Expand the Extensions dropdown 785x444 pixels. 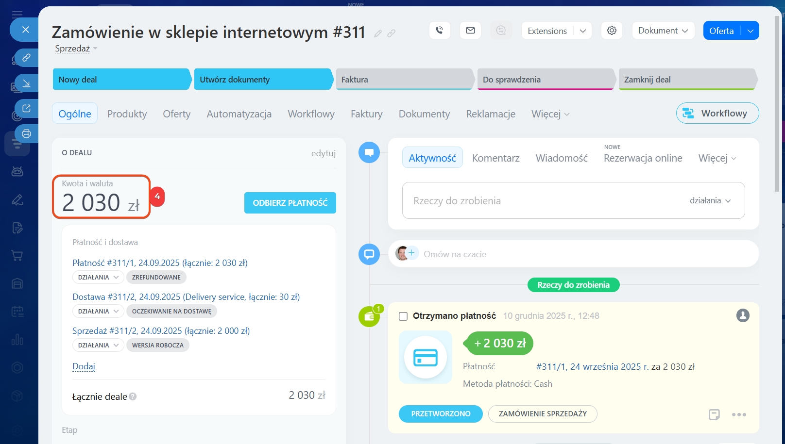(582, 31)
